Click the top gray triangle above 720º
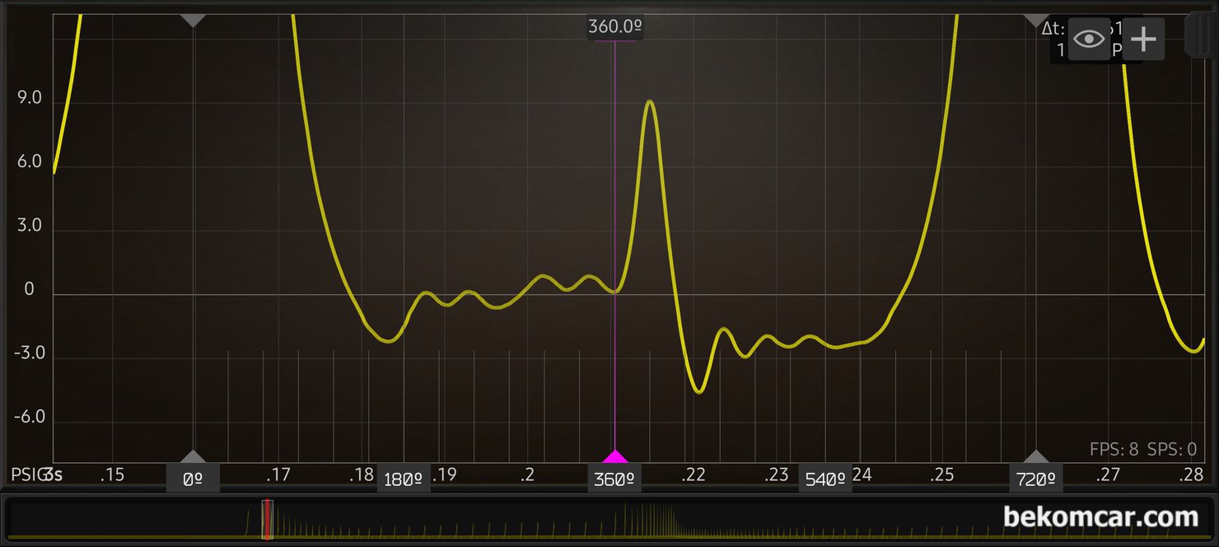 tap(1035, 20)
